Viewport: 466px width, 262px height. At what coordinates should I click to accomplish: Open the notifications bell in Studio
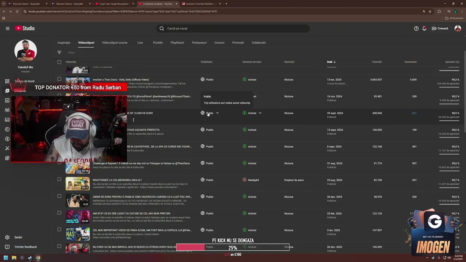tap(424, 28)
